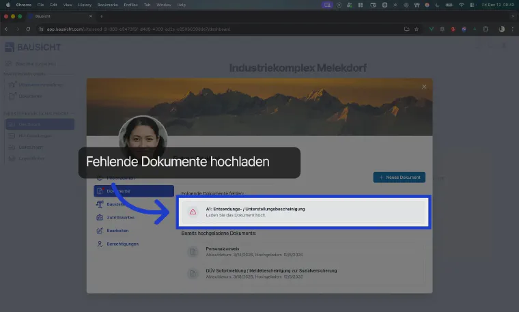Image resolution: width=519 pixels, height=312 pixels.
Task: Click the file icon beside Personalausweis
Action: point(193,251)
